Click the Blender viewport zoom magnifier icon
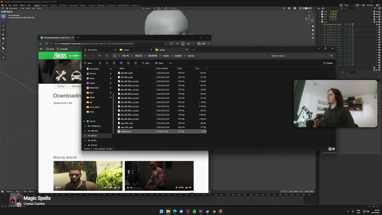 tap(313, 26)
